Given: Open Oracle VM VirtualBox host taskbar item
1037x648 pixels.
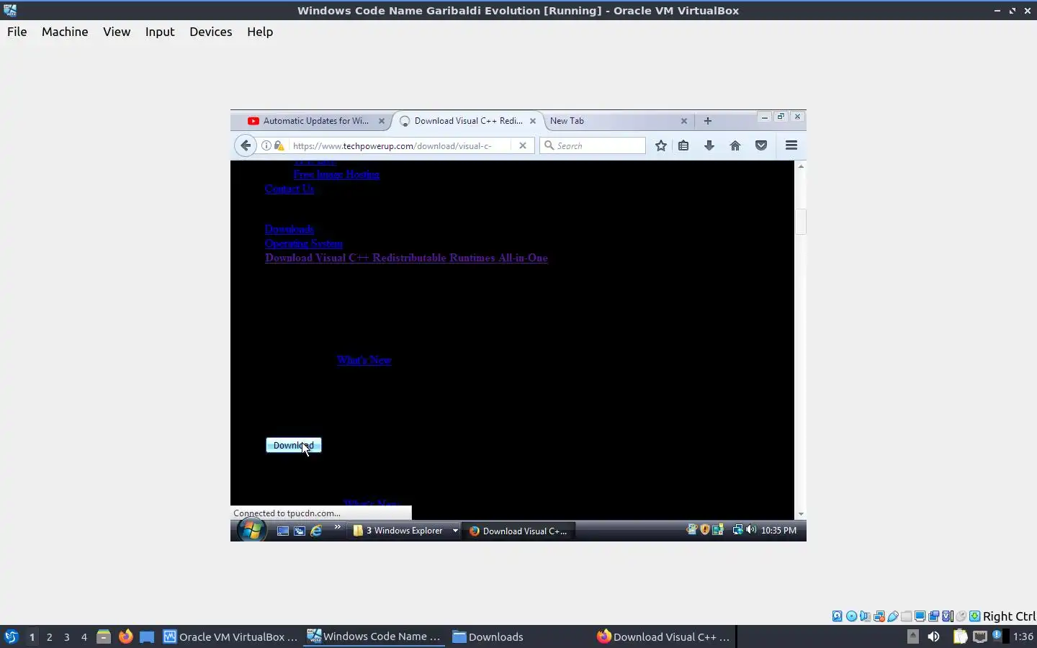Looking at the screenshot, I should point(230,636).
